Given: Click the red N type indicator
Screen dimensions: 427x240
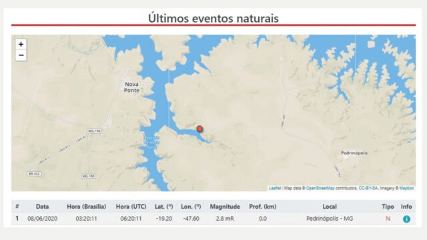Looking at the screenshot, I should pos(388,219).
